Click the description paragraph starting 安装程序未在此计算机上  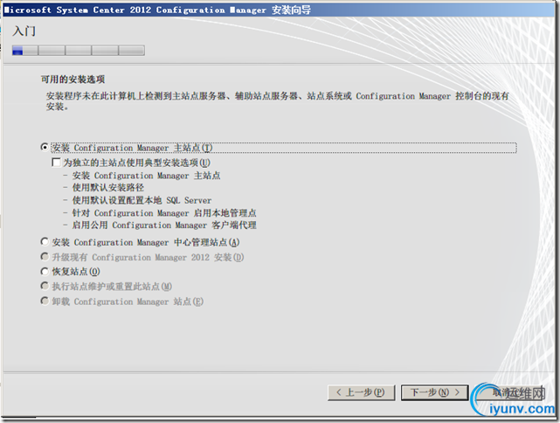coord(277,101)
